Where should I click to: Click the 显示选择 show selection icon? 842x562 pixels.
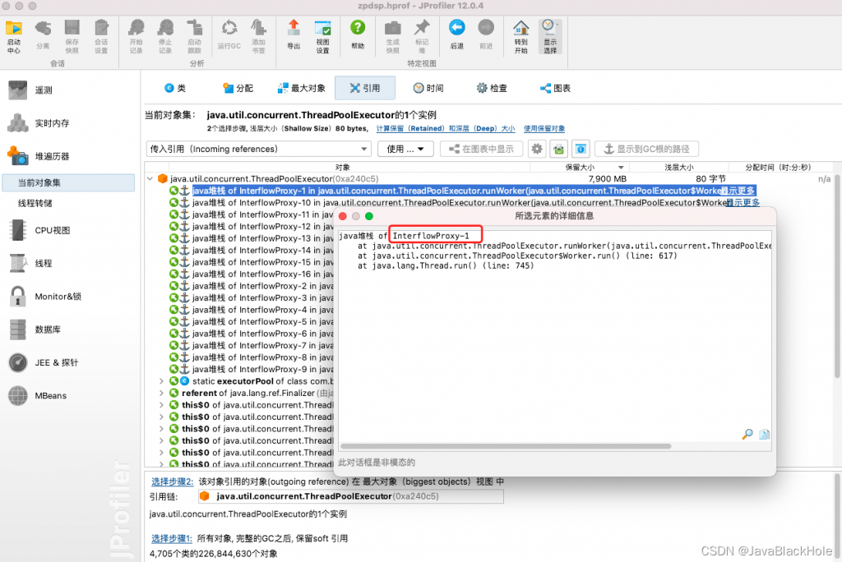550,36
